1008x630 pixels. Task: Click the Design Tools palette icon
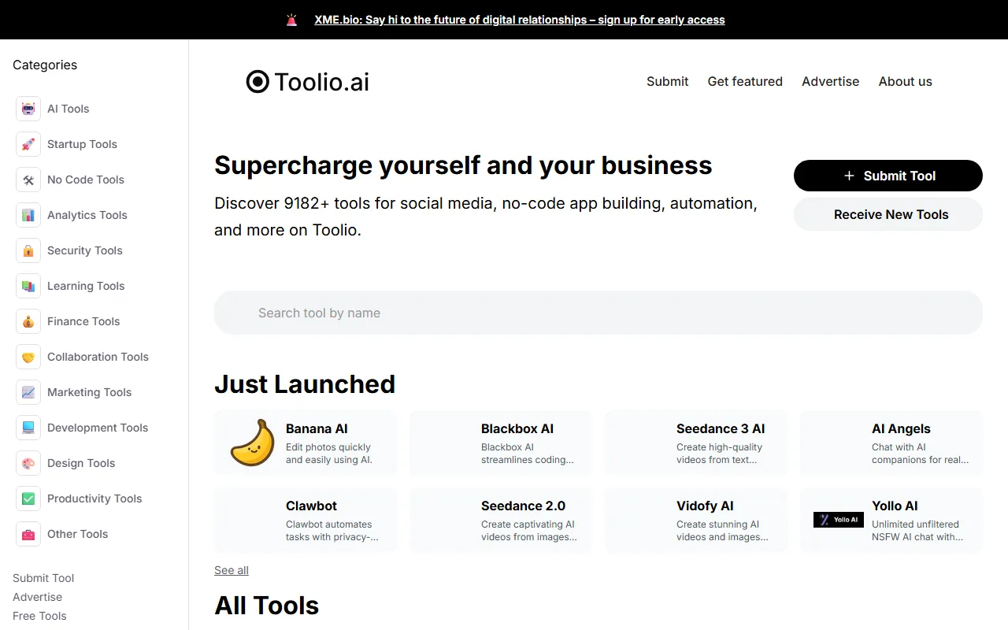point(28,463)
